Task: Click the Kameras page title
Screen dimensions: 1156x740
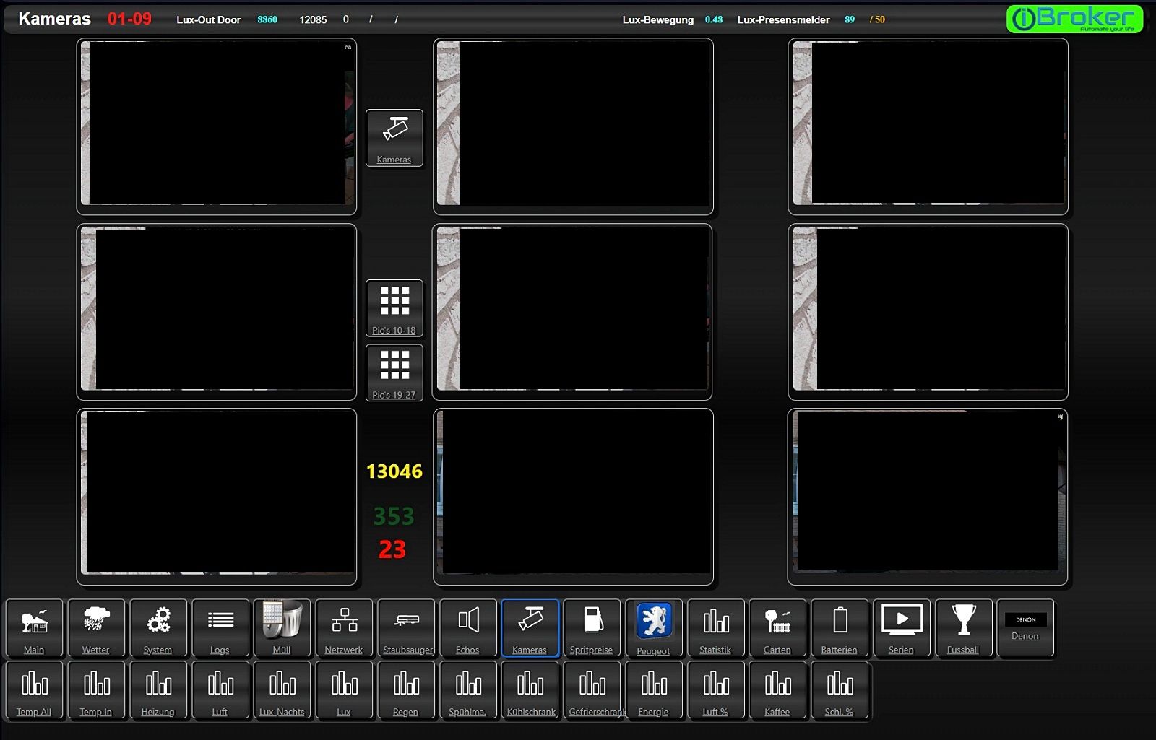Action: coord(55,19)
